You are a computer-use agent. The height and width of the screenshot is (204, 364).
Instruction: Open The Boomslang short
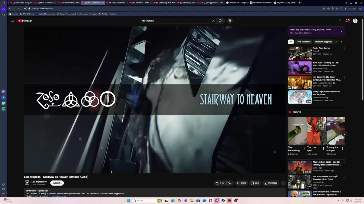pyautogui.click(x=297, y=131)
